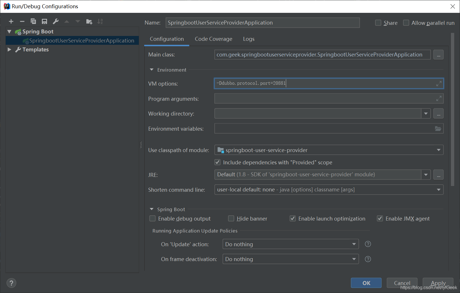Screen dimensions: 460x293
Task: Save configuration with the floppy disk icon
Action: pos(44,21)
